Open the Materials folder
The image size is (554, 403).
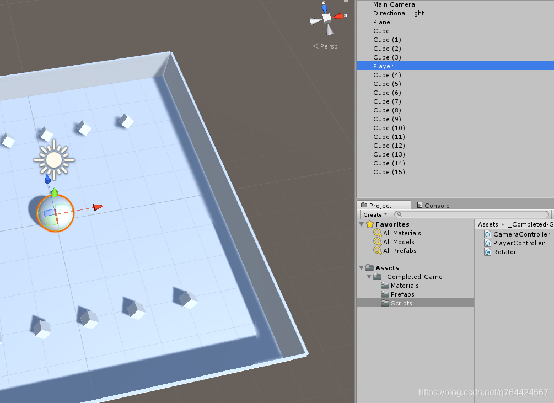405,286
